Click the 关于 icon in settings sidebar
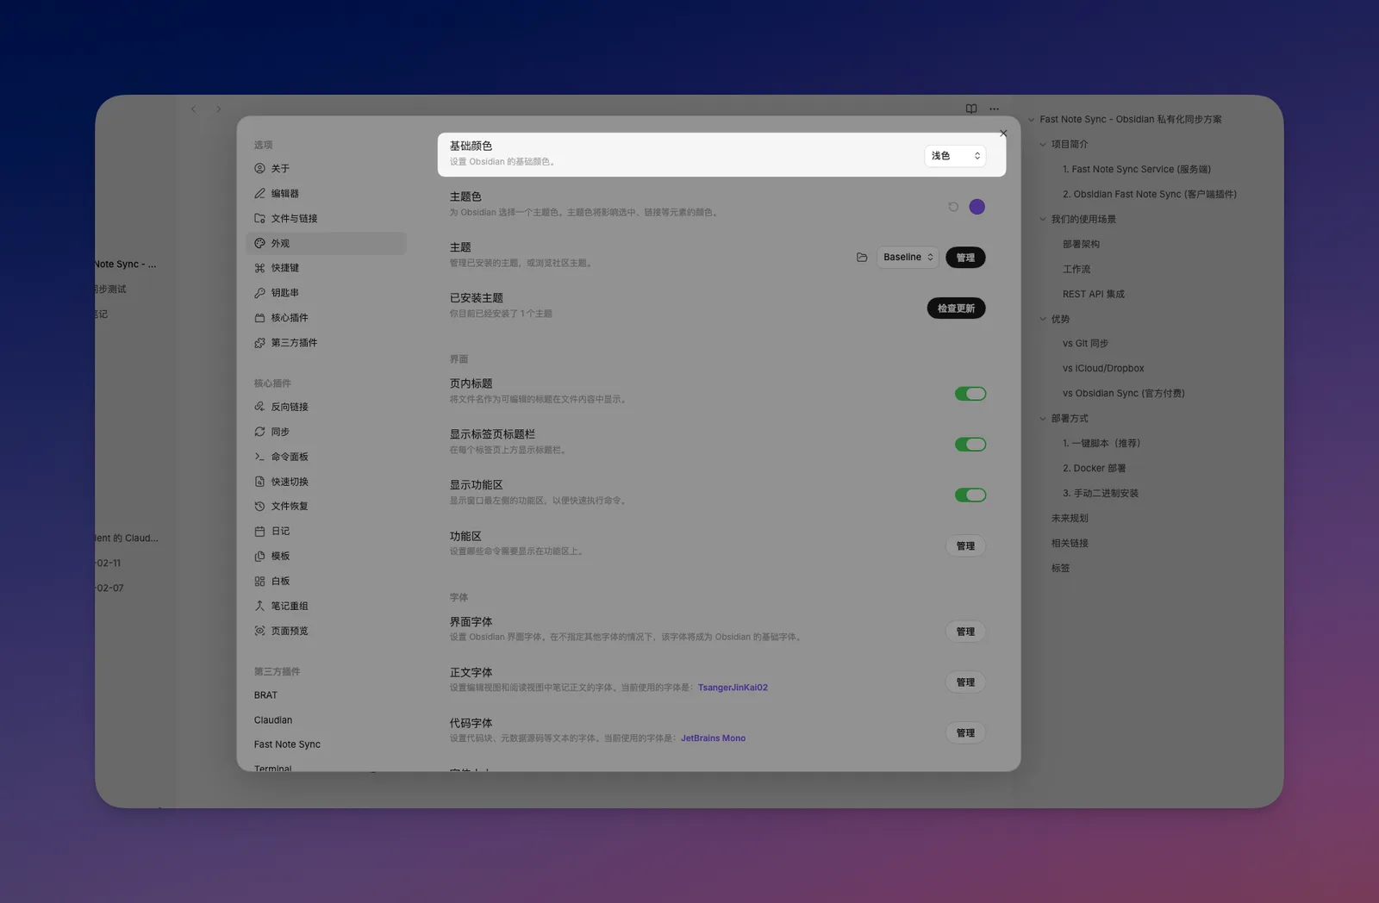 click(x=259, y=169)
